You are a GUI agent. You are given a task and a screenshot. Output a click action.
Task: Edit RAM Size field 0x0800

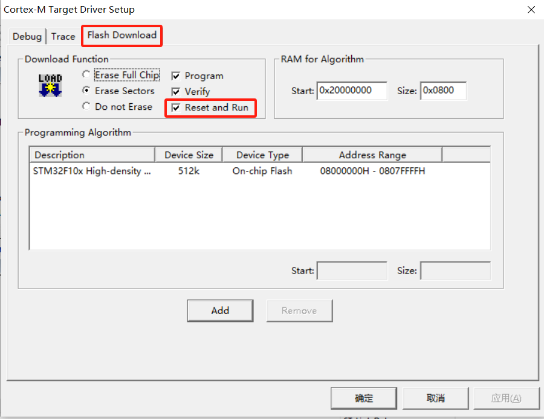(443, 91)
